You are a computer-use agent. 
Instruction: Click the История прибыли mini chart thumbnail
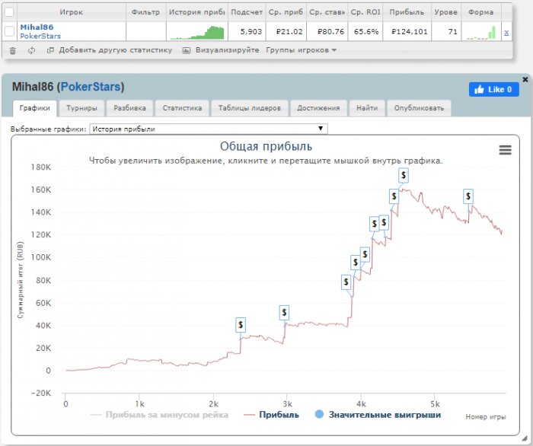click(197, 33)
